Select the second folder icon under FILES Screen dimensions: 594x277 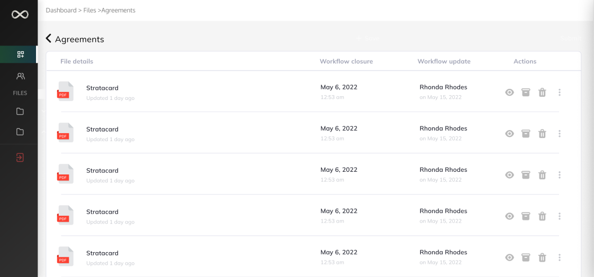click(x=20, y=132)
